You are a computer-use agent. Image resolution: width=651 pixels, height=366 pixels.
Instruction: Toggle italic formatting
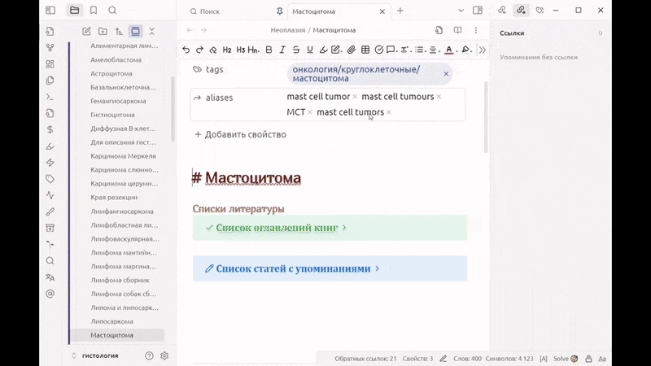point(282,50)
